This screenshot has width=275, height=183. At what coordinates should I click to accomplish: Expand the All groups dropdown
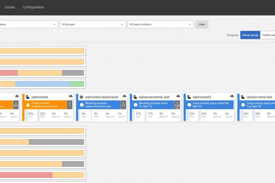(93, 25)
